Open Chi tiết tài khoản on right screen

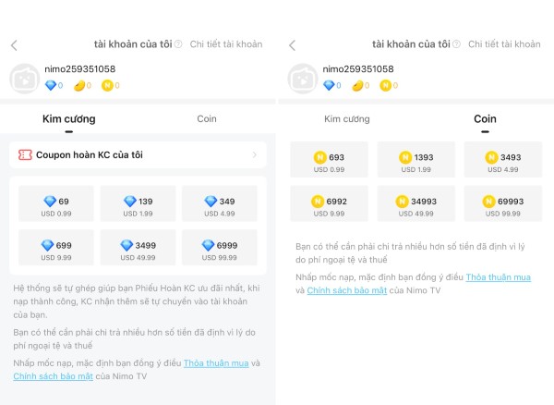point(504,44)
